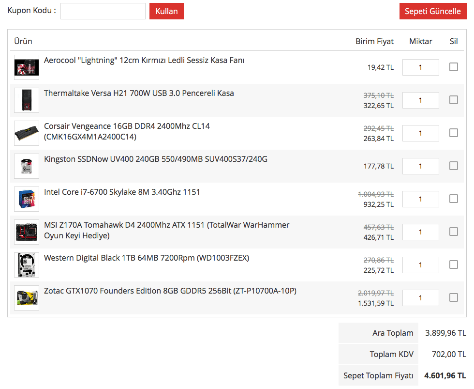The width and height of the screenshot is (474, 389).
Task: Open MSI Z170A Tomahawk motherboard thumbnail
Action: point(27,232)
